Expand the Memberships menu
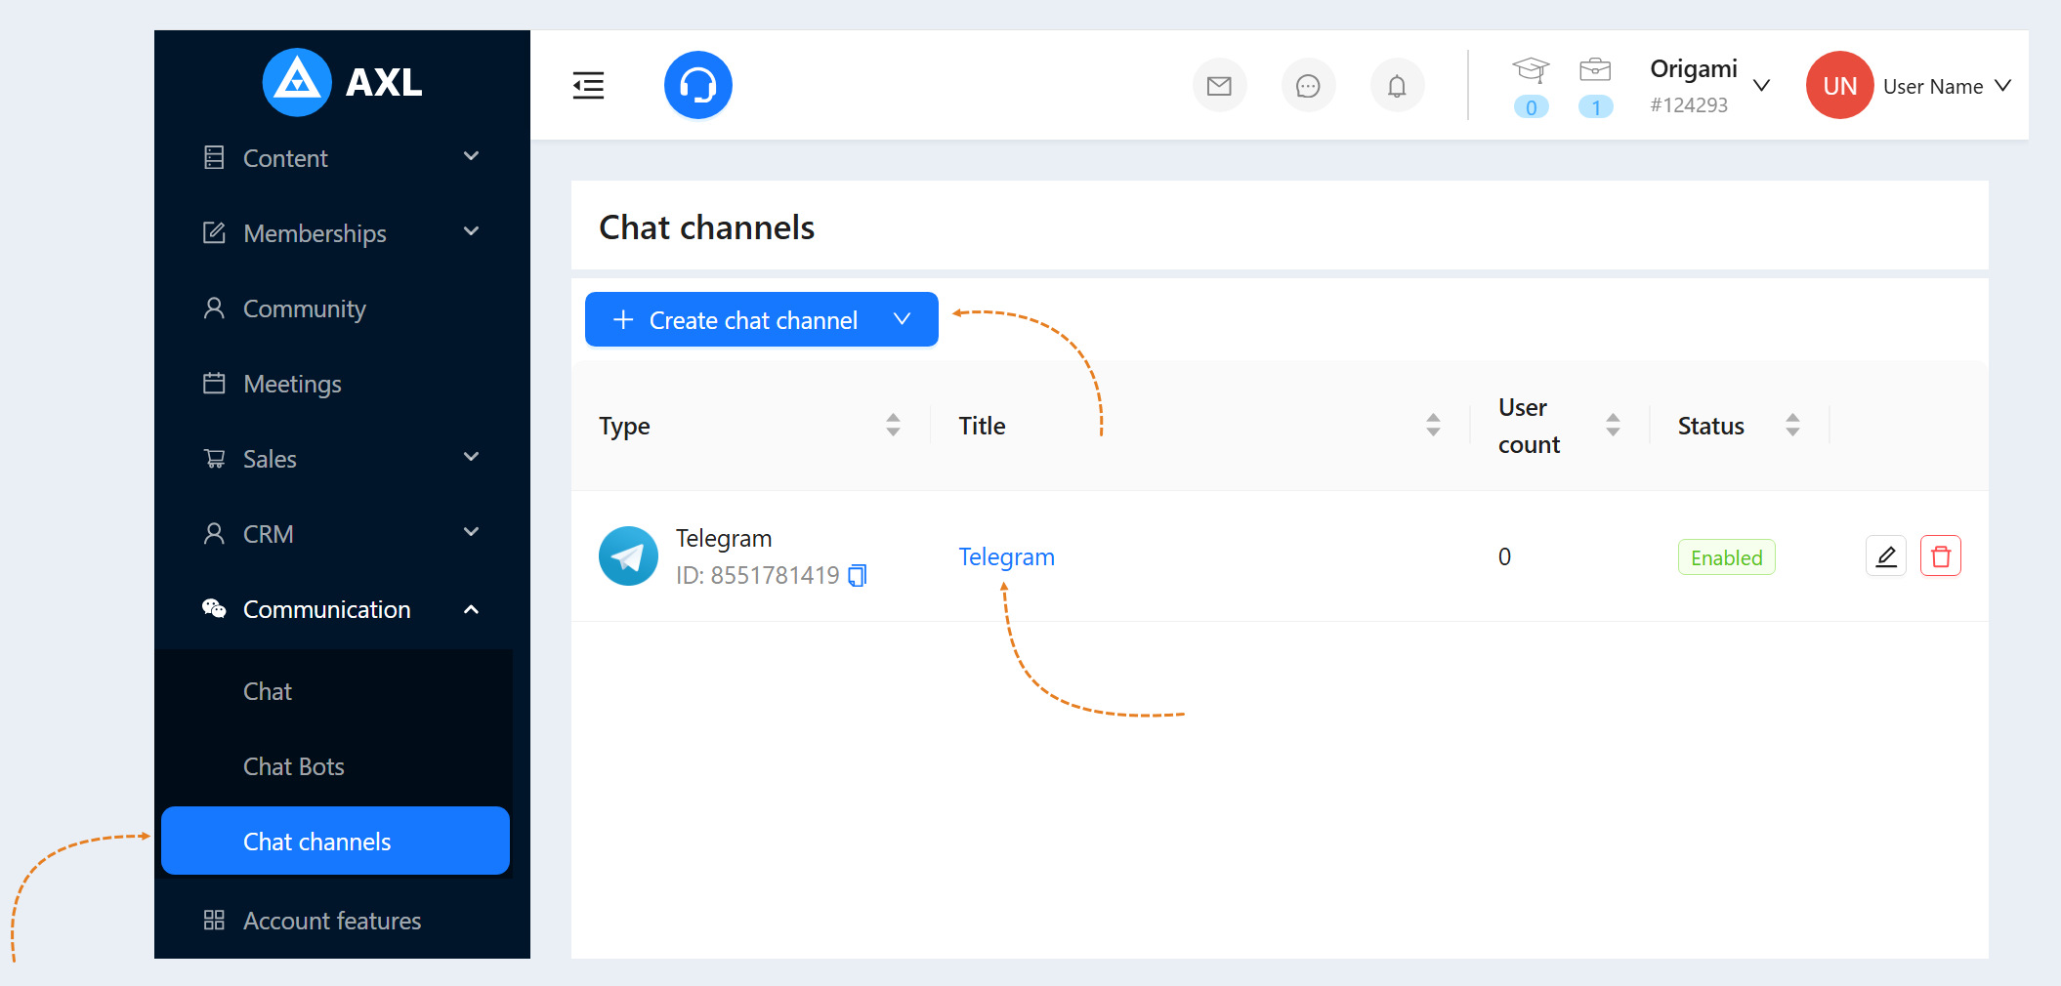 (x=342, y=233)
